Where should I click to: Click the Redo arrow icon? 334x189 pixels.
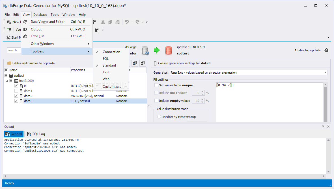pos(137,22)
